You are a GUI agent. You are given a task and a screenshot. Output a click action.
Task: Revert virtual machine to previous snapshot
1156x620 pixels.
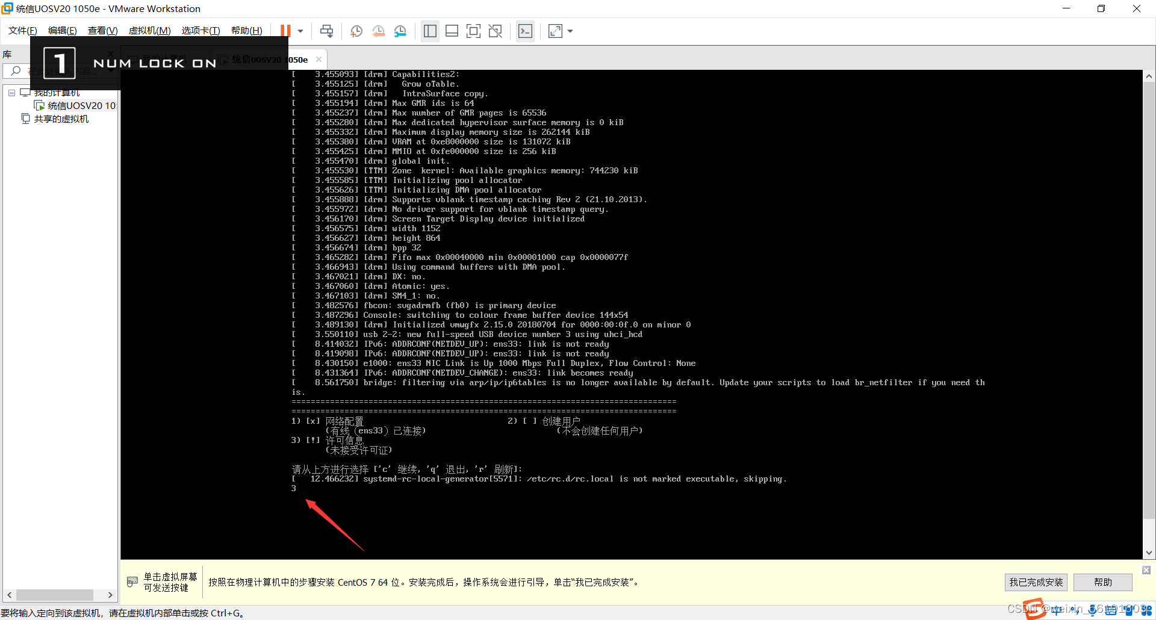click(x=378, y=31)
